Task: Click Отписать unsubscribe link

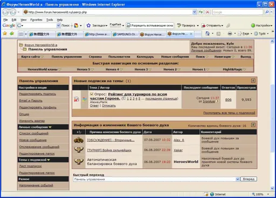Action: click(x=109, y=106)
